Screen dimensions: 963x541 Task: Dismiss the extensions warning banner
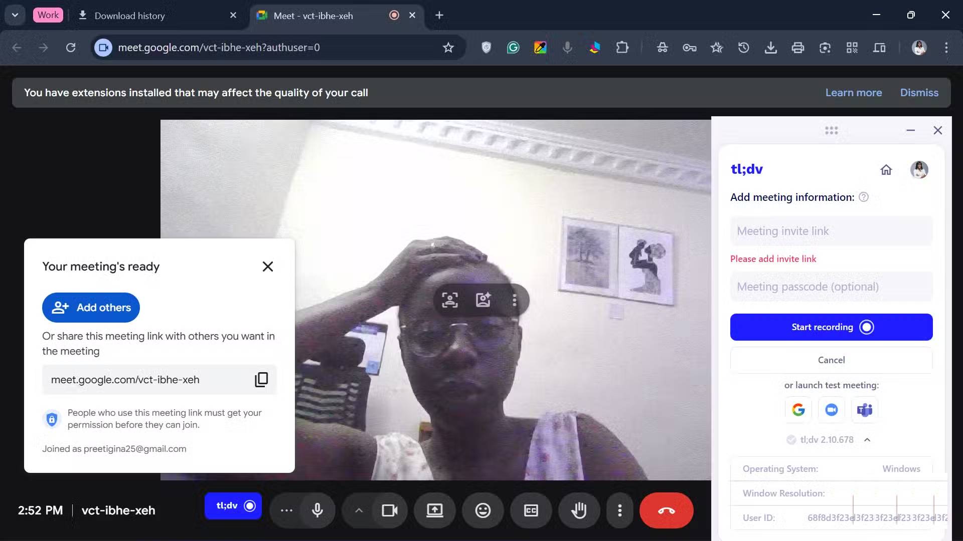click(x=919, y=93)
